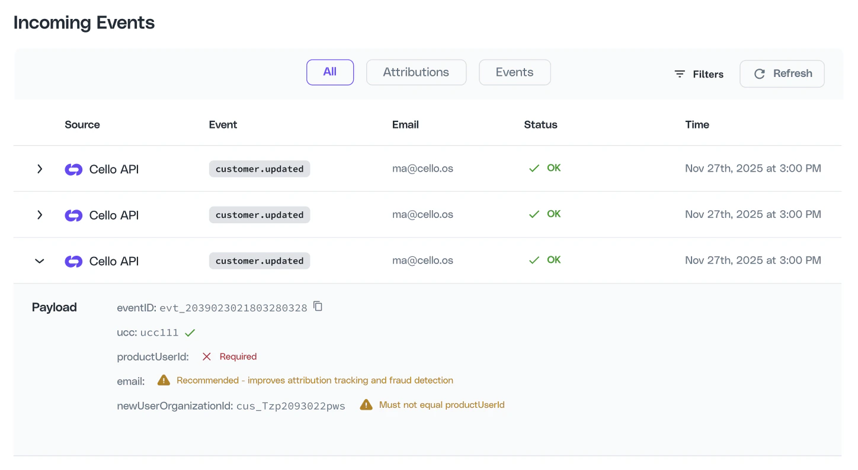Viewport: 858px width, 470px height.
Task: Click the Status column header
Action: (540, 124)
